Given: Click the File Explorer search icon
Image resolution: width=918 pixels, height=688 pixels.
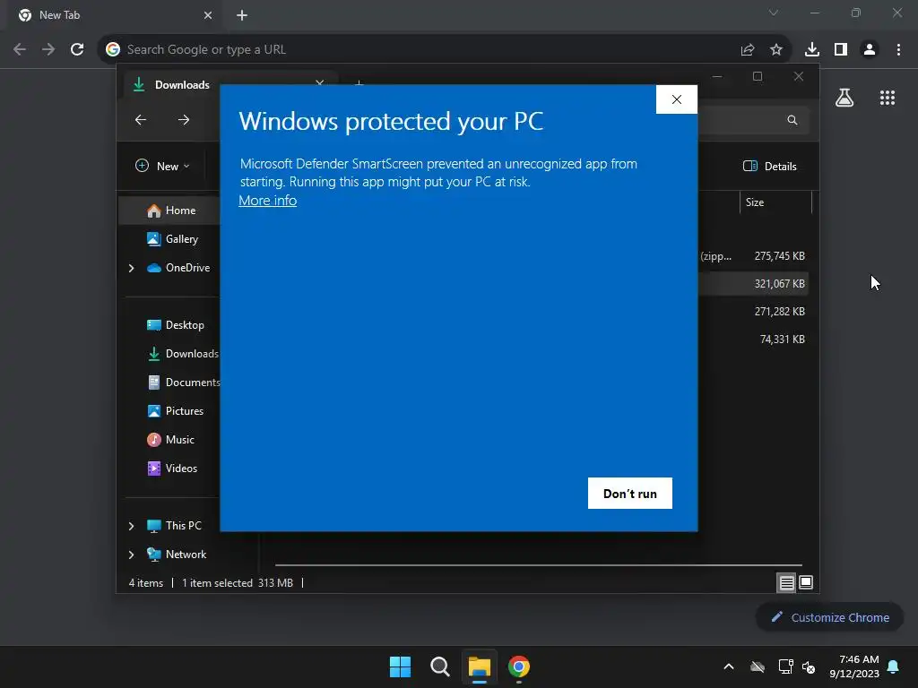Looking at the screenshot, I should pyautogui.click(x=792, y=120).
